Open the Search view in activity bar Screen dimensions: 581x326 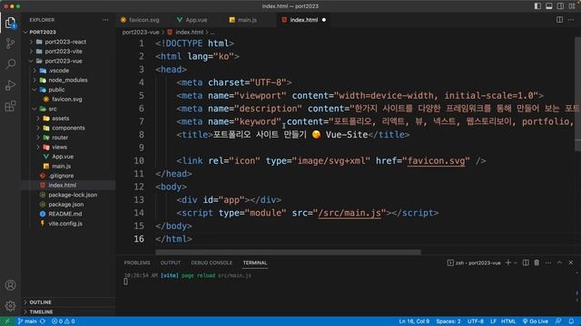pyautogui.click(x=10, y=64)
